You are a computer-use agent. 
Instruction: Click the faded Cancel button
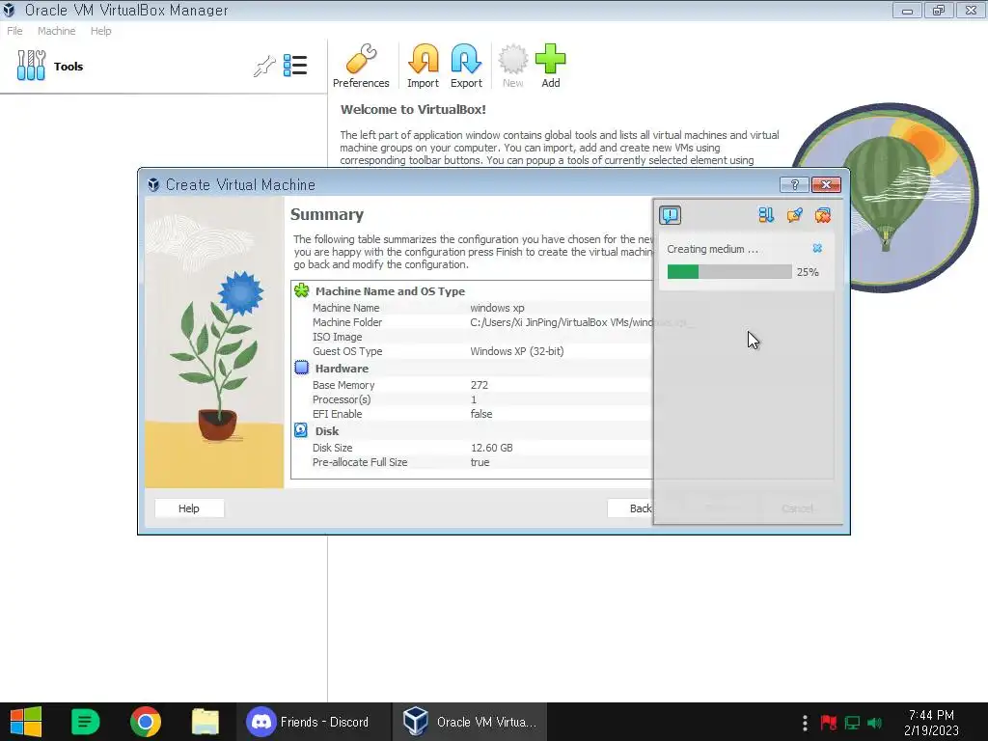pos(797,508)
